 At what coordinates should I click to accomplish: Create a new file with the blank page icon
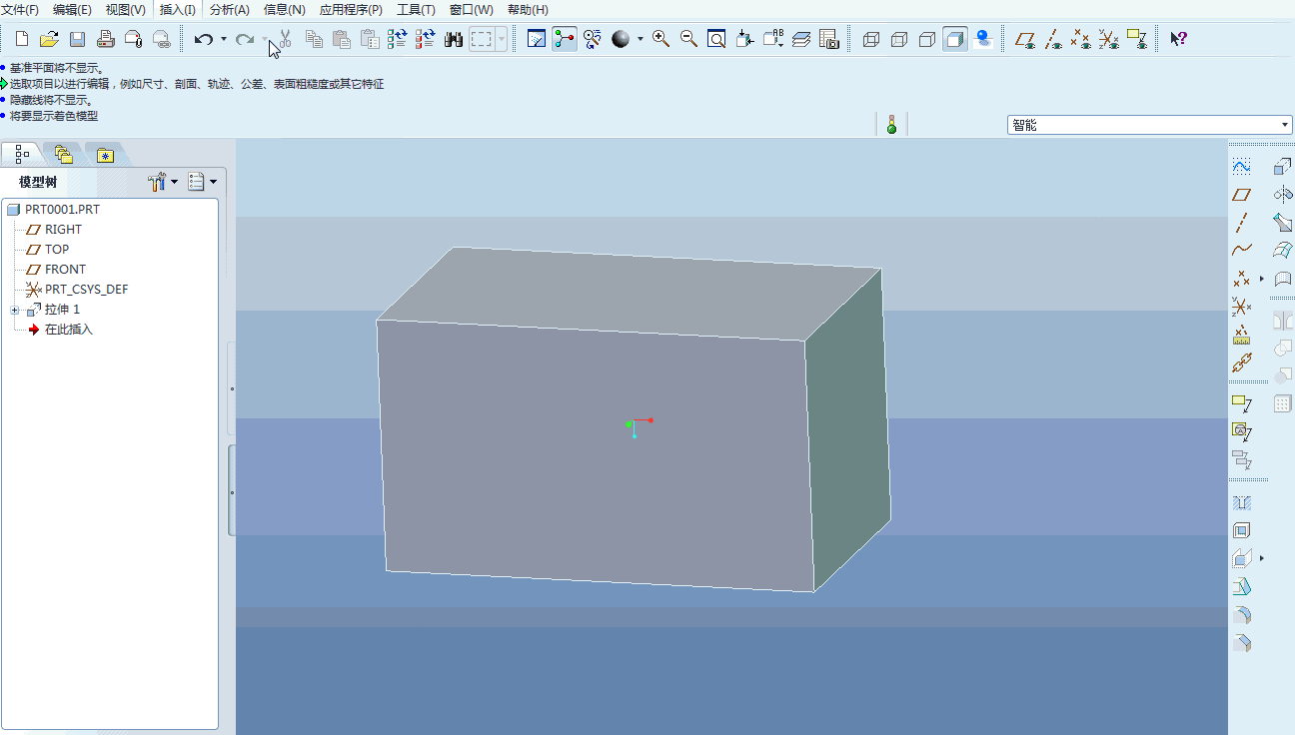(x=22, y=39)
